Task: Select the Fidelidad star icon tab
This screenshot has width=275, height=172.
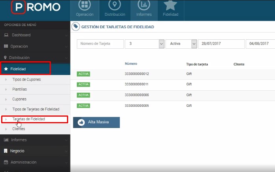Action: pos(171,5)
